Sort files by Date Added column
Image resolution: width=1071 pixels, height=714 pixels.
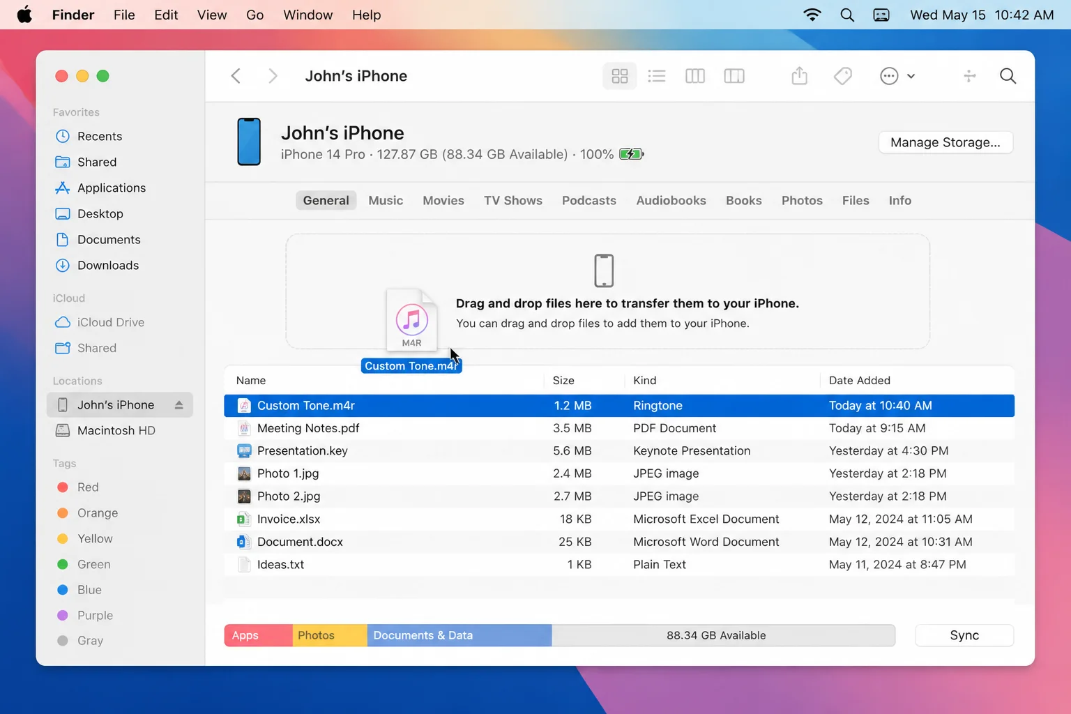[860, 381]
